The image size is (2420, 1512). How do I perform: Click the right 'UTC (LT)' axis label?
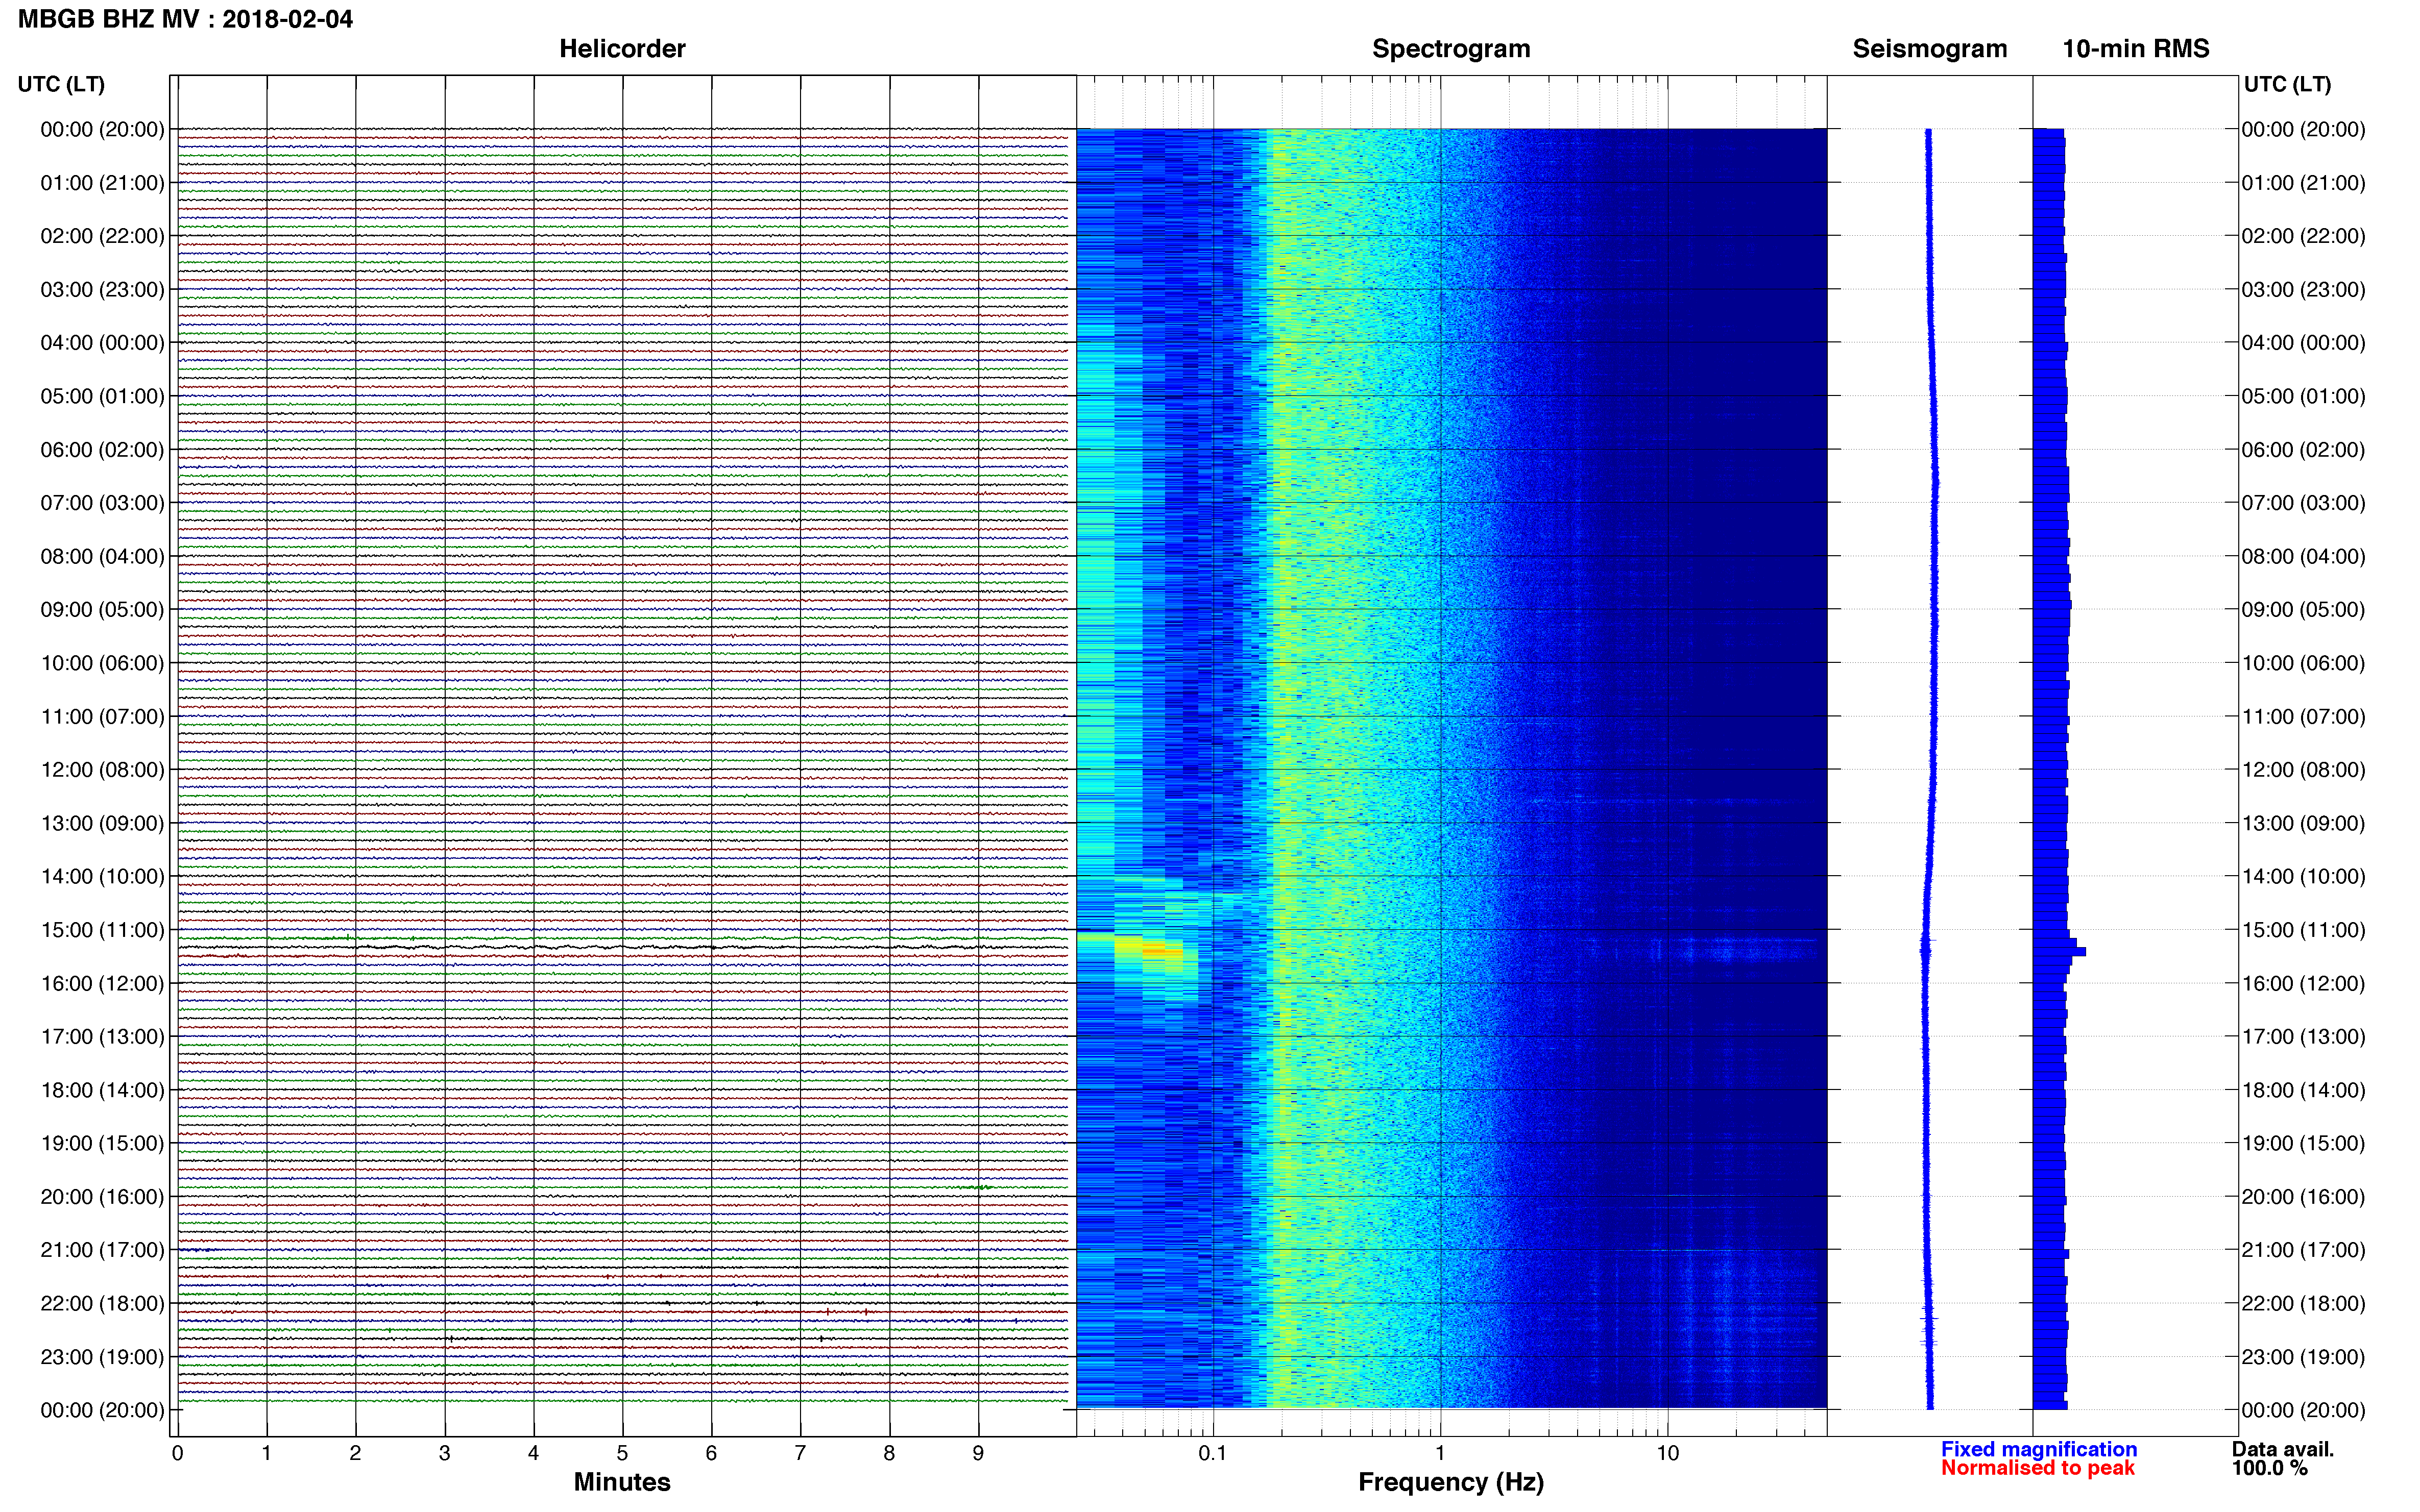[x=2287, y=84]
